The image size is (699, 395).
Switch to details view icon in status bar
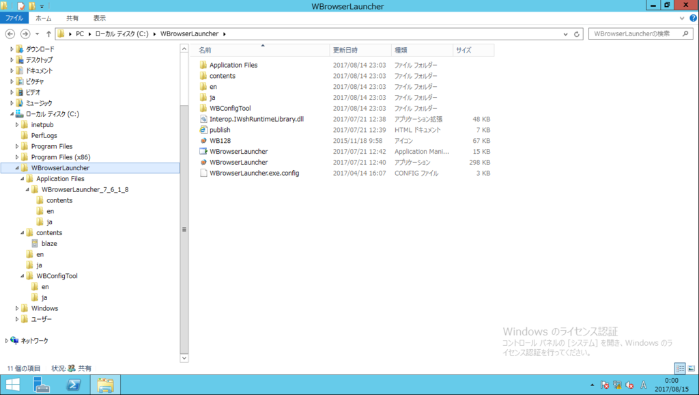tap(680, 368)
